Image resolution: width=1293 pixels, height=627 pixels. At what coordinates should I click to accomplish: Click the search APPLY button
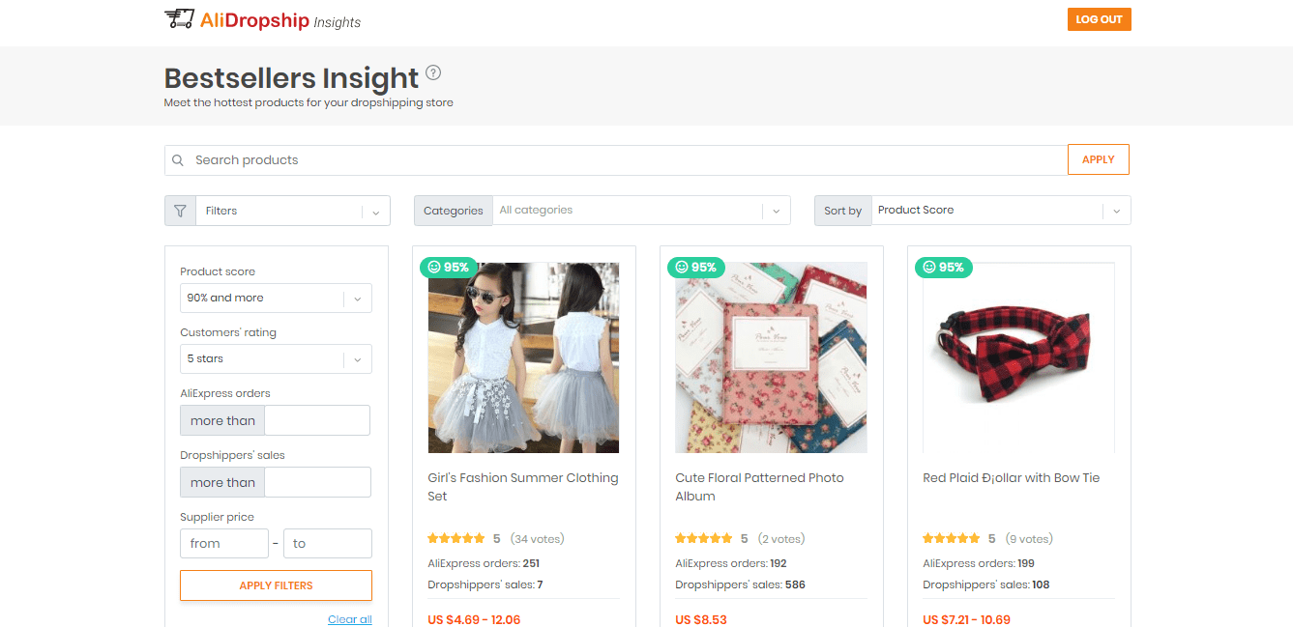coord(1098,160)
